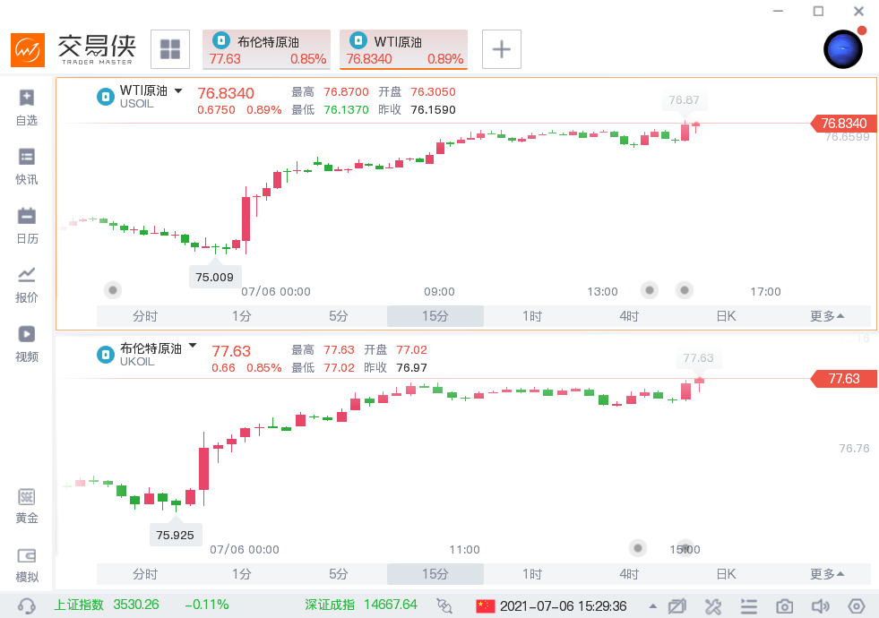
Task: Click the camera screenshot icon in status bar
Action: click(x=784, y=605)
